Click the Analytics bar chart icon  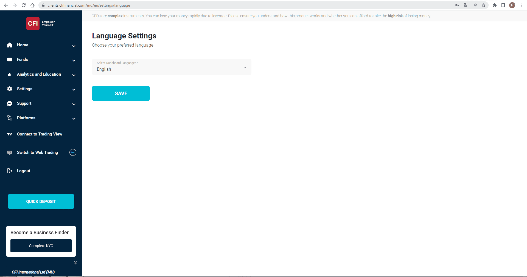pyautogui.click(x=10, y=74)
